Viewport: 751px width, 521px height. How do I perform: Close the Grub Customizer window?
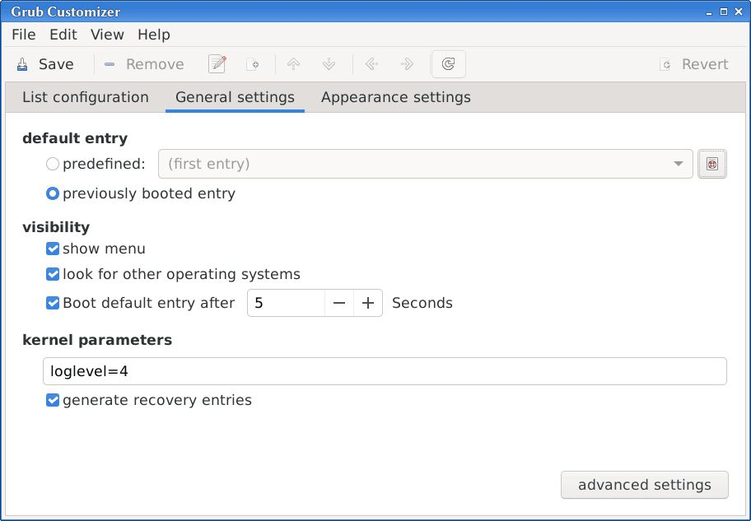pos(739,12)
